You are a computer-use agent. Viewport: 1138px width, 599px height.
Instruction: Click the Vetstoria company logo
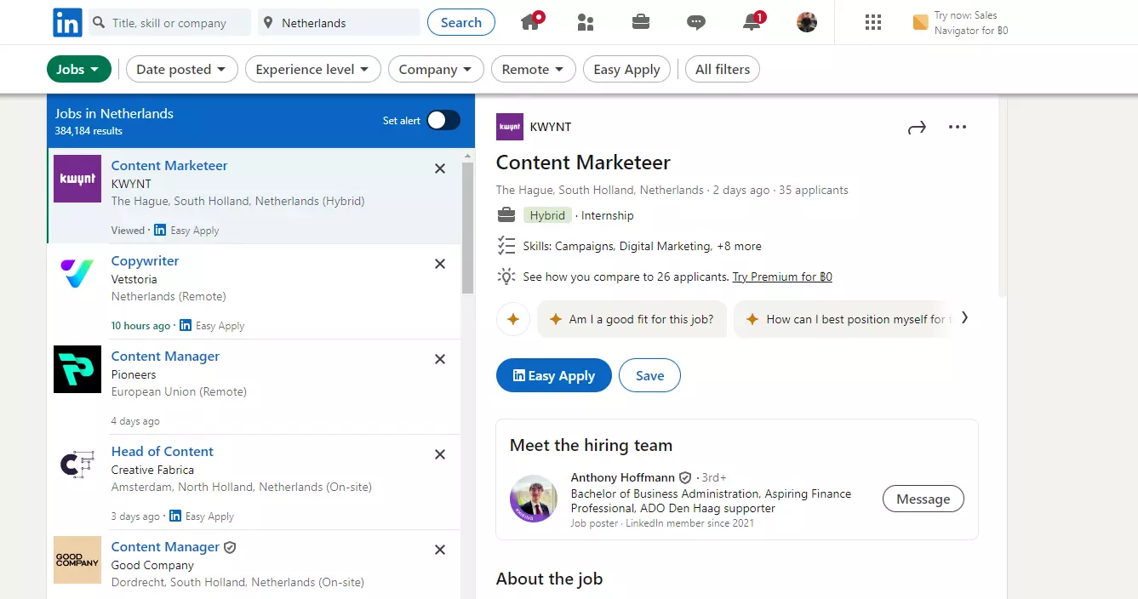tap(77, 274)
